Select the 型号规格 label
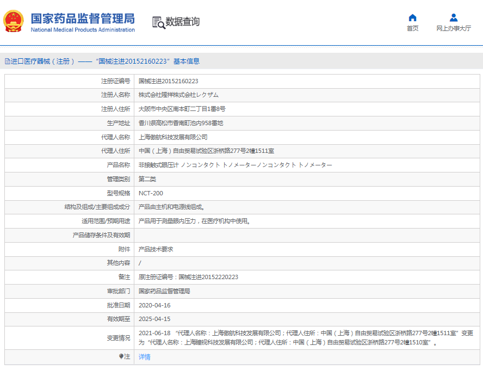Image resolution: width=483 pixels, height=370 pixels. (119, 193)
